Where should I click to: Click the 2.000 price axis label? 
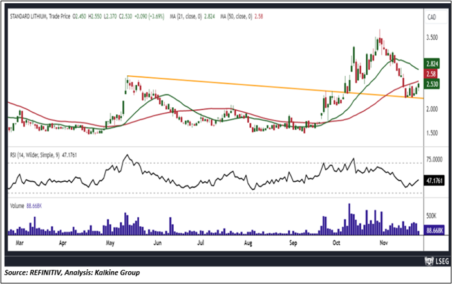pos(432,109)
